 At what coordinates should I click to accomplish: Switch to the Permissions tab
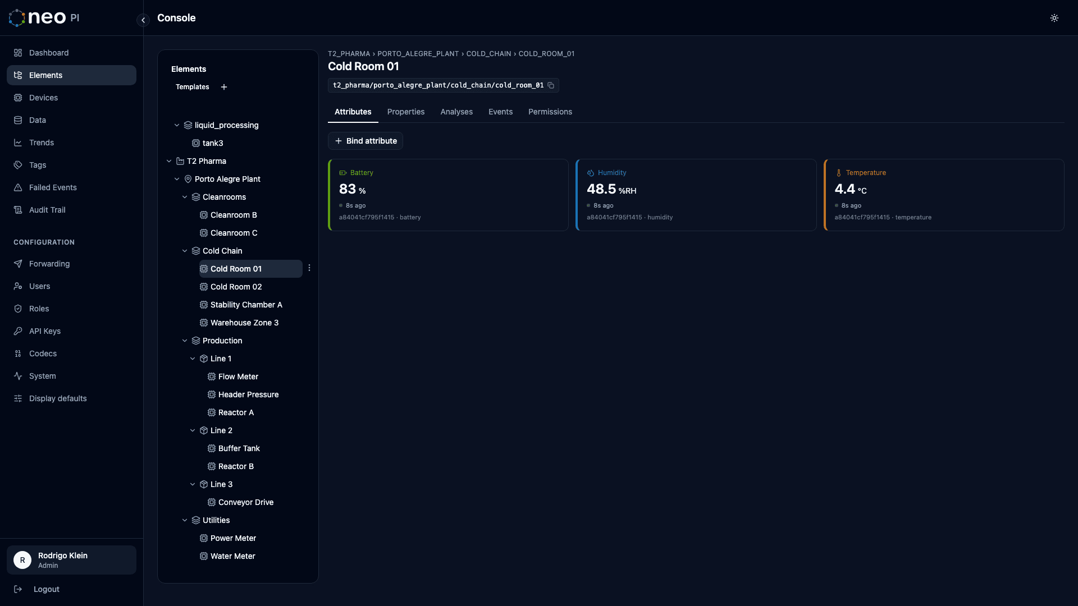click(x=550, y=112)
